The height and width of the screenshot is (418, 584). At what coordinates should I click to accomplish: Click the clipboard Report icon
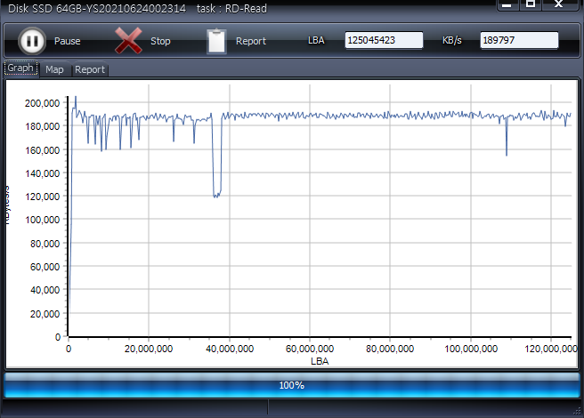(x=216, y=41)
